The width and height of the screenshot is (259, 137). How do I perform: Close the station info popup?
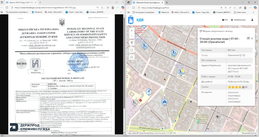[252, 38]
